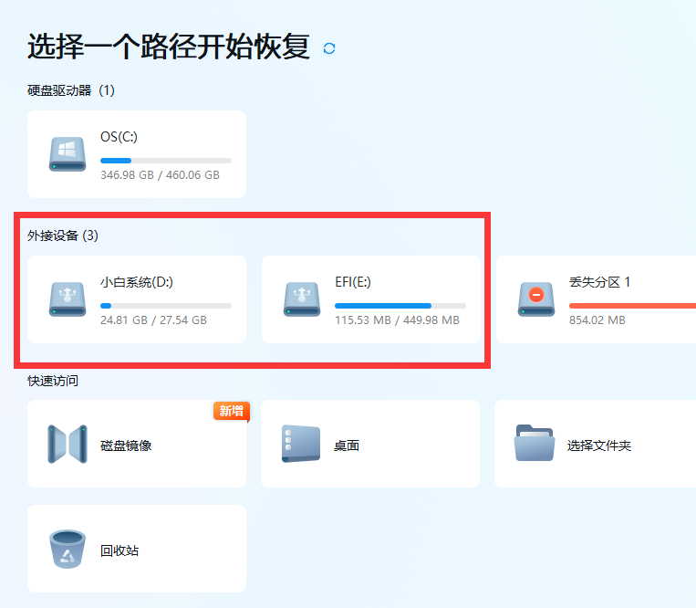Click the 24.81 GB / 27.54 GB text
The height and width of the screenshot is (608, 696).
coord(153,320)
